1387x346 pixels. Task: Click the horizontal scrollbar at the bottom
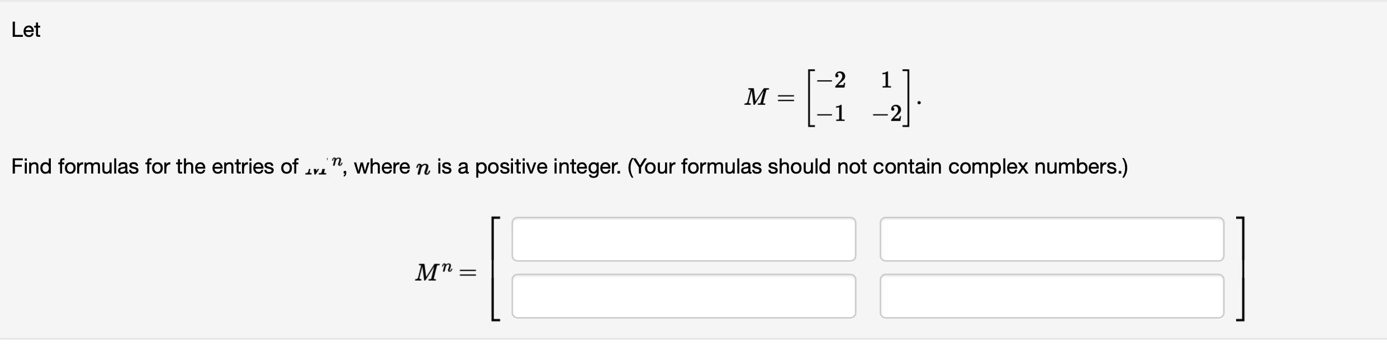pos(693,342)
